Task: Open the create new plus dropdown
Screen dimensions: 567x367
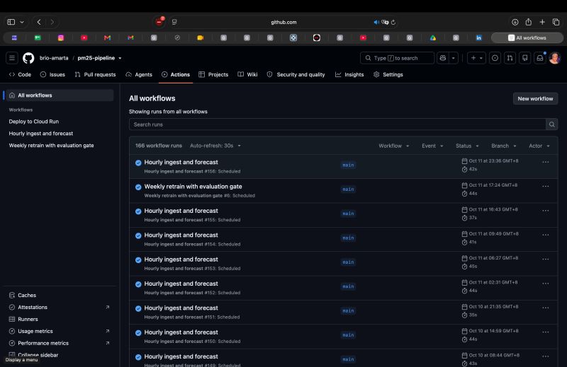Action: (476, 58)
